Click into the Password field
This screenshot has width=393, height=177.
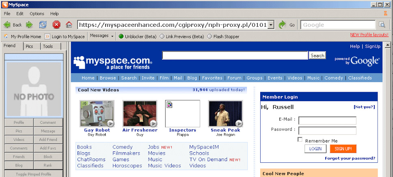[x=327, y=130]
